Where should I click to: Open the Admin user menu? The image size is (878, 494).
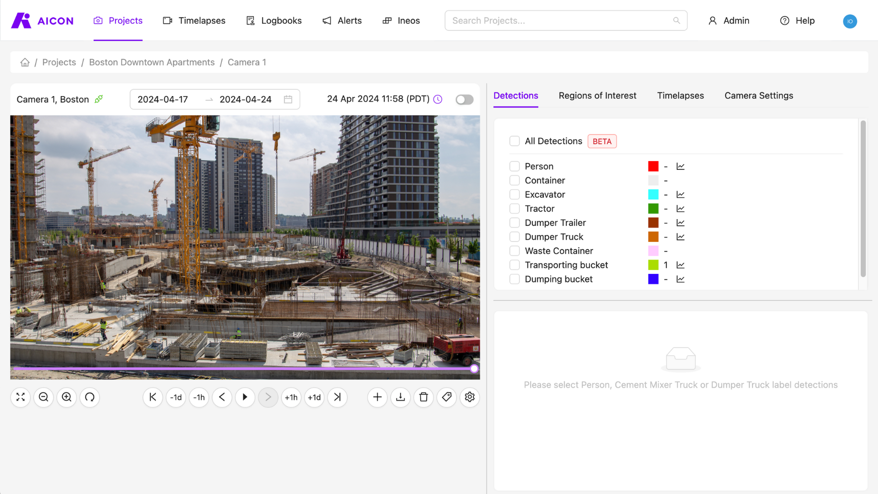pos(729,21)
